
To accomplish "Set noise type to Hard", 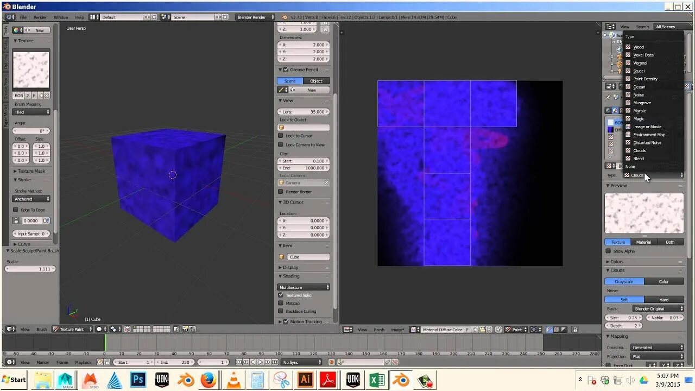I will click(664, 299).
